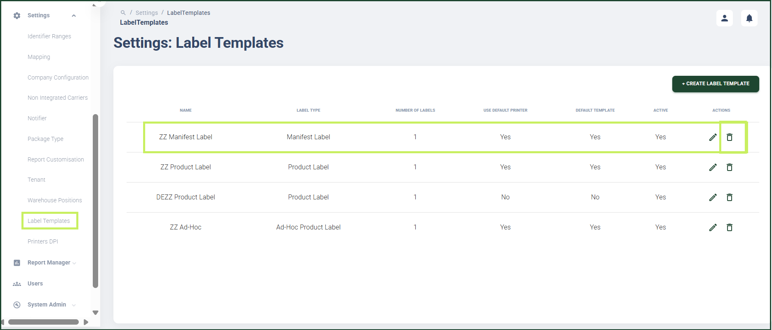The image size is (772, 330).
Task: Click Create Label Template button
Action: [716, 84]
